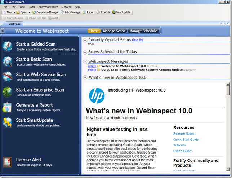Click the Pause scan toolbar button
The image size is (232, 178).
point(31,18)
